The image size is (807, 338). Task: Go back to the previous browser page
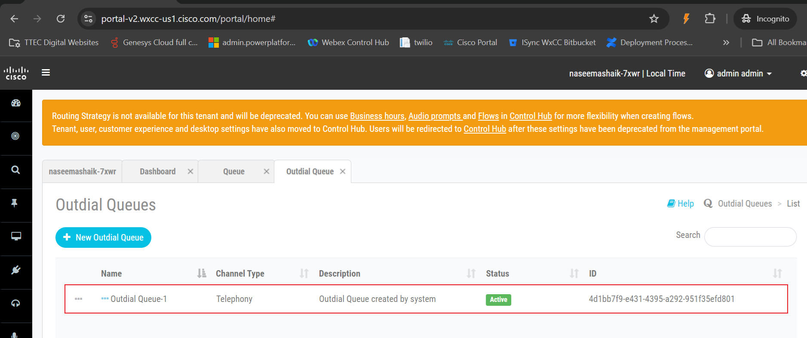(x=14, y=18)
